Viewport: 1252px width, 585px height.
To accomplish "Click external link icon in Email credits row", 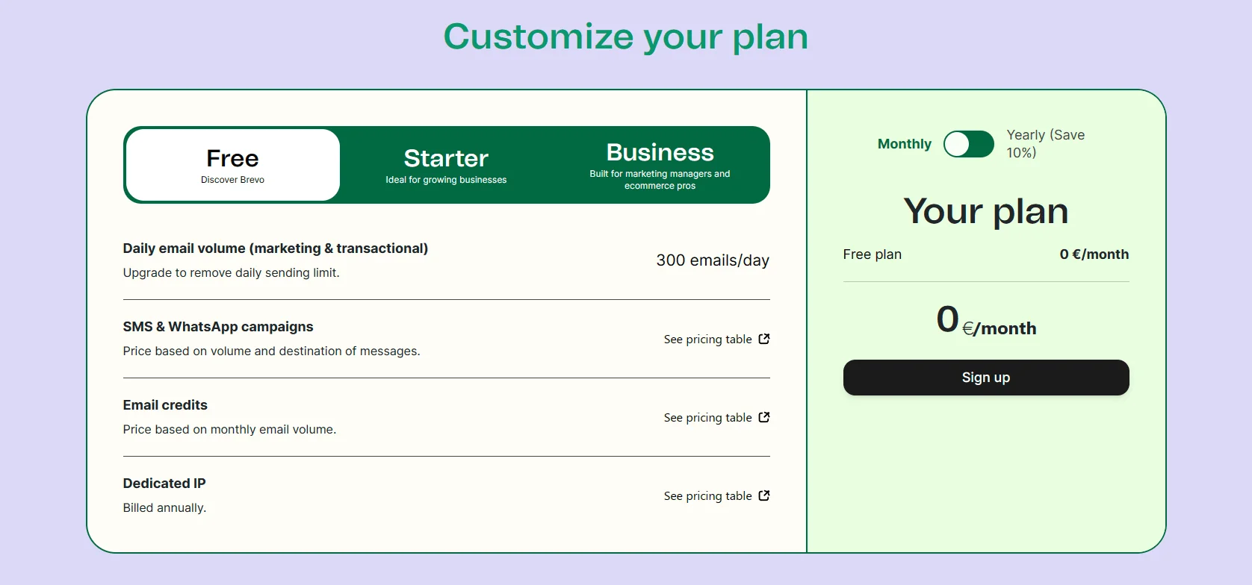I will click(x=764, y=417).
